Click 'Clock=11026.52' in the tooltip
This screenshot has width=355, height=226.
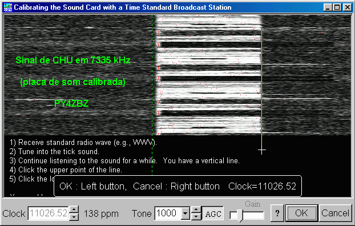click(x=262, y=187)
